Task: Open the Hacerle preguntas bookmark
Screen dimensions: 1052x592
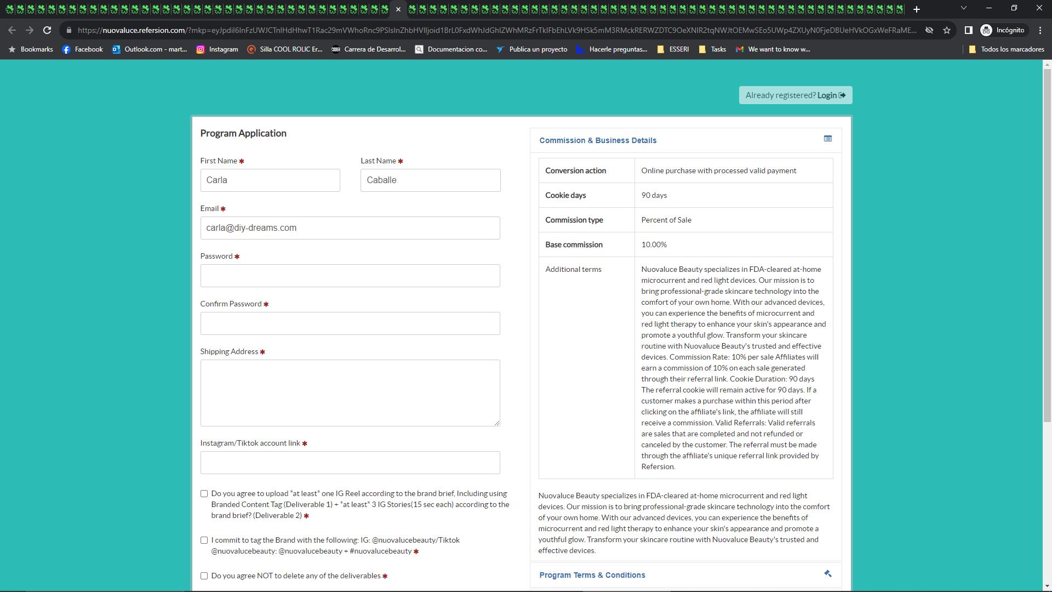Action: pyautogui.click(x=612, y=49)
